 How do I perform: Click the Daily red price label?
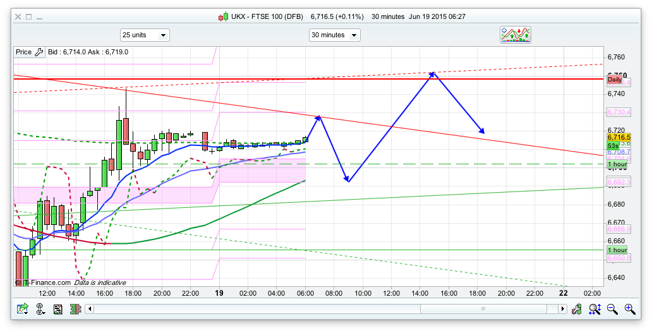(614, 80)
